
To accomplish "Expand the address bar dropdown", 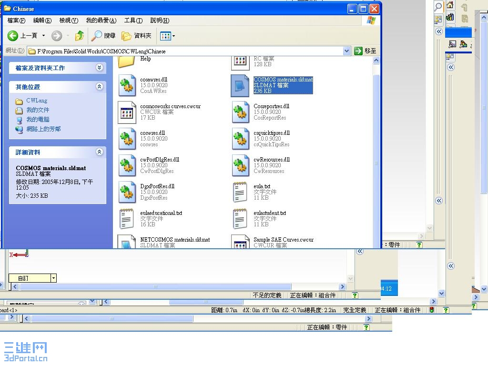I will tap(347, 51).
